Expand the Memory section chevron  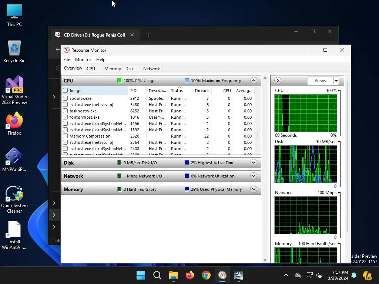254,189
